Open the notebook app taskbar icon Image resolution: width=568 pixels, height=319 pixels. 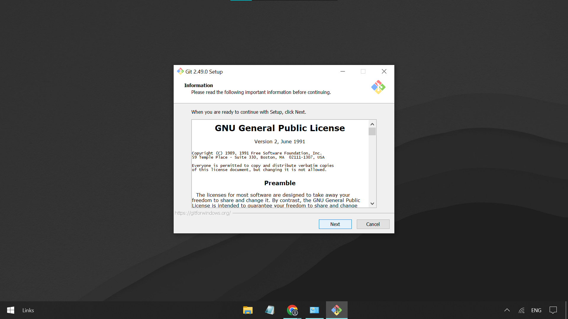270,310
